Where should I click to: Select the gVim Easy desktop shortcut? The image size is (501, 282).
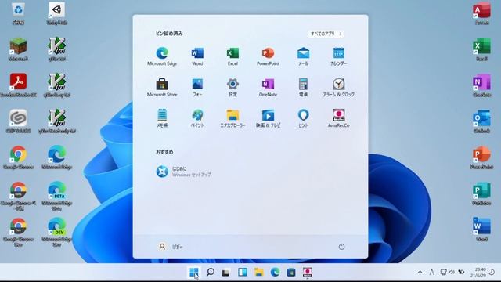[x=57, y=85]
